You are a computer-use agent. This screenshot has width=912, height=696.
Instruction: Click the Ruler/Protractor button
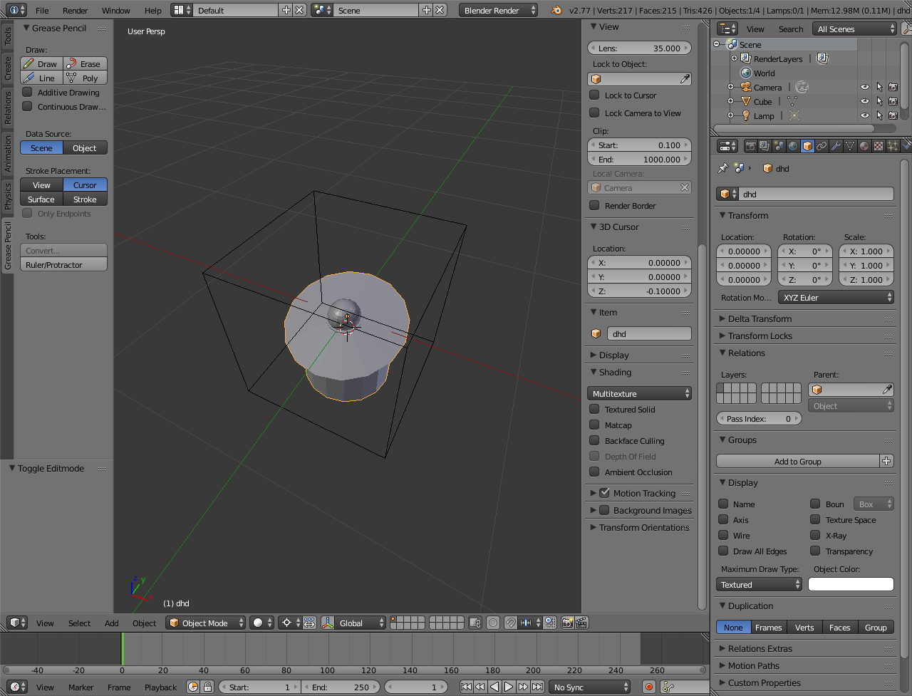click(x=63, y=265)
